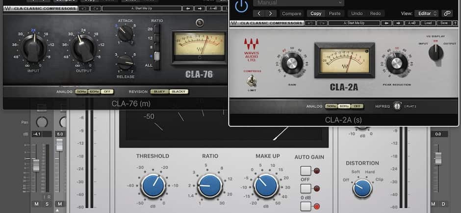Click Save in the CLA-2A Waves toolbar

(x=444, y=23)
